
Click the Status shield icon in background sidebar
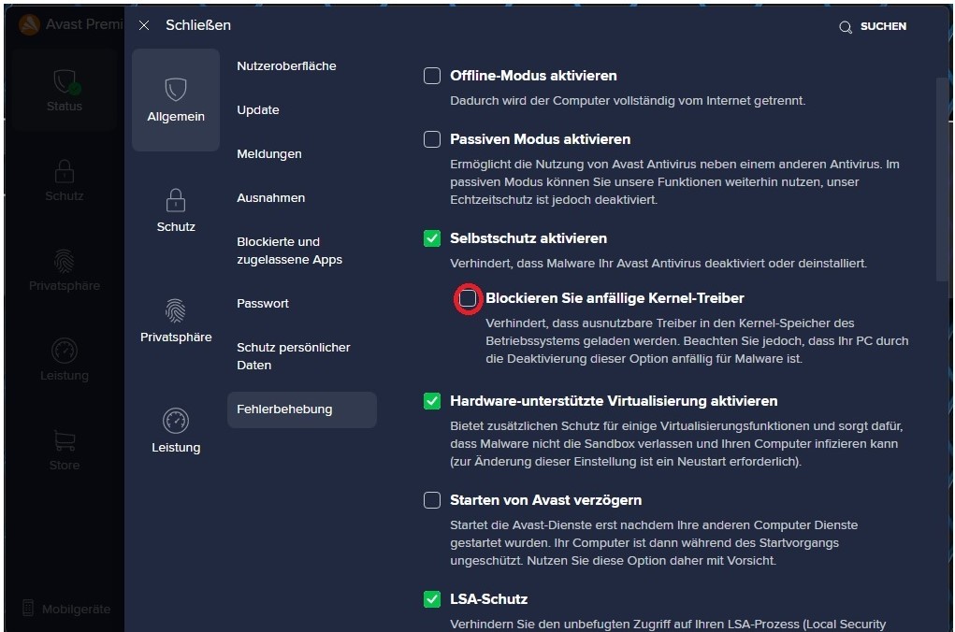tap(65, 82)
